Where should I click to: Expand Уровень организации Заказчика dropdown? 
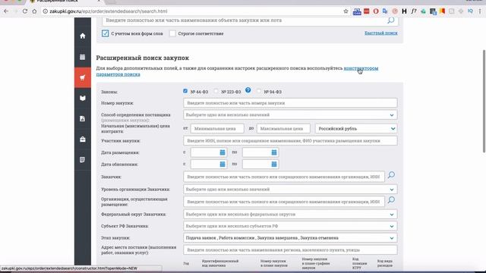(x=290, y=189)
